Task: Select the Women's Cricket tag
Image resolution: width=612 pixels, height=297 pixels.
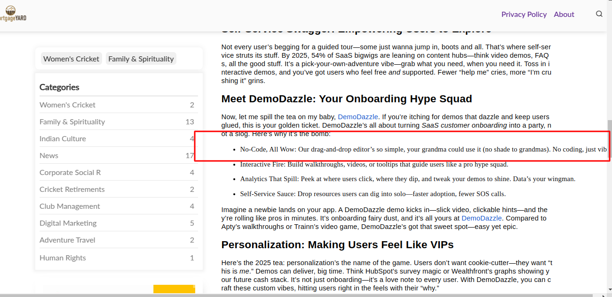Action: [x=72, y=59]
